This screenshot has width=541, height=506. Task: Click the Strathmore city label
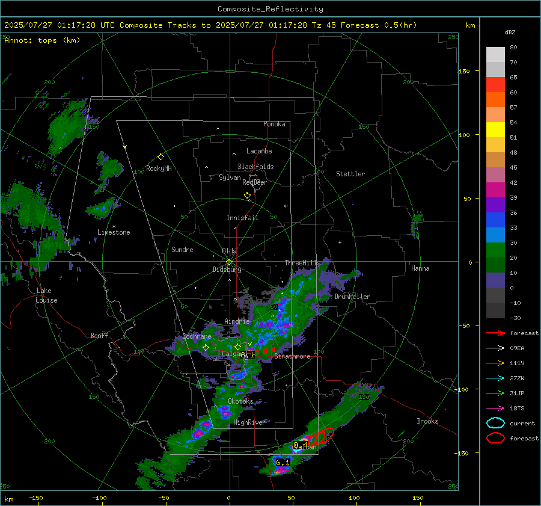(292, 356)
